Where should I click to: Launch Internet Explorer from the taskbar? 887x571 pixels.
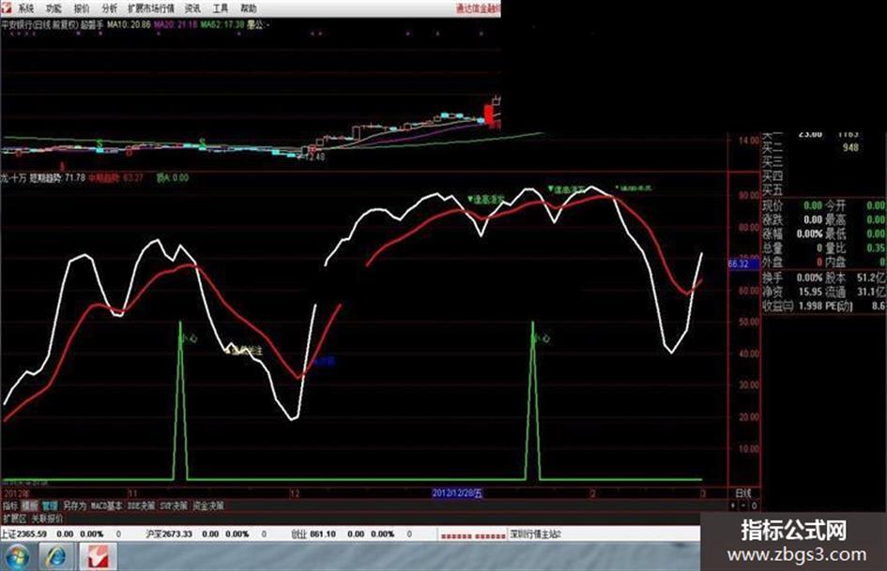(x=54, y=556)
